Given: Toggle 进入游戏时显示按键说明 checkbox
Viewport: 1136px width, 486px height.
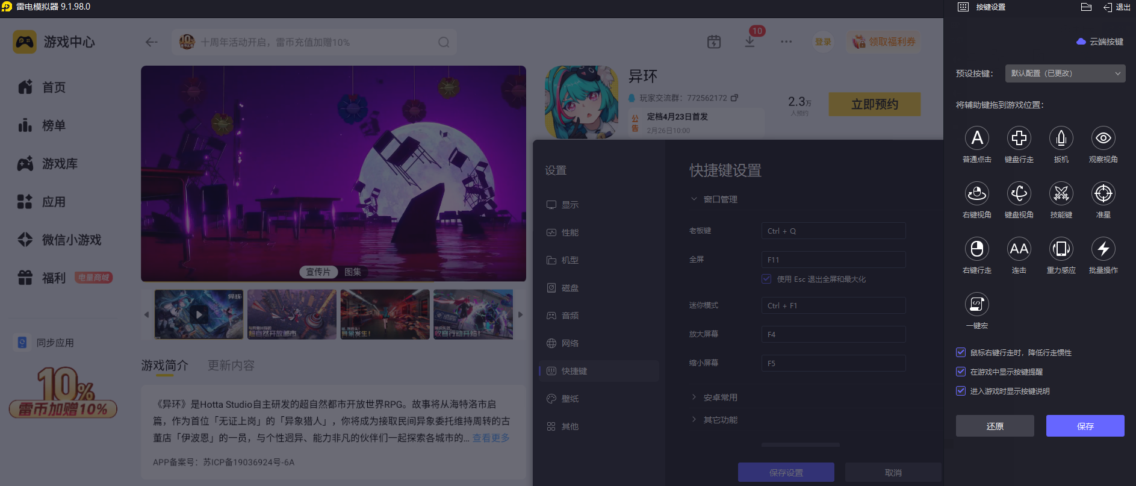Looking at the screenshot, I should pyautogui.click(x=961, y=391).
